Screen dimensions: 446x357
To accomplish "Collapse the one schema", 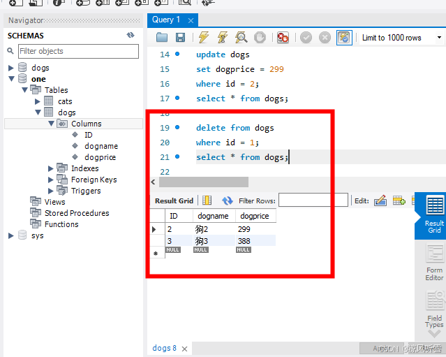I will (x=11, y=79).
